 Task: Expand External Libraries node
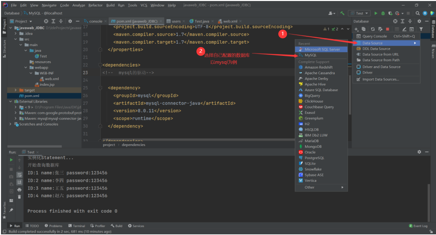pyautogui.click(x=11, y=102)
